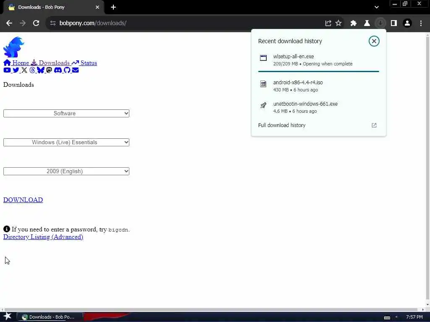This screenshot has width=430, height=322.
Task: Open the YouTube social icon link
Action: click(7, 70)
